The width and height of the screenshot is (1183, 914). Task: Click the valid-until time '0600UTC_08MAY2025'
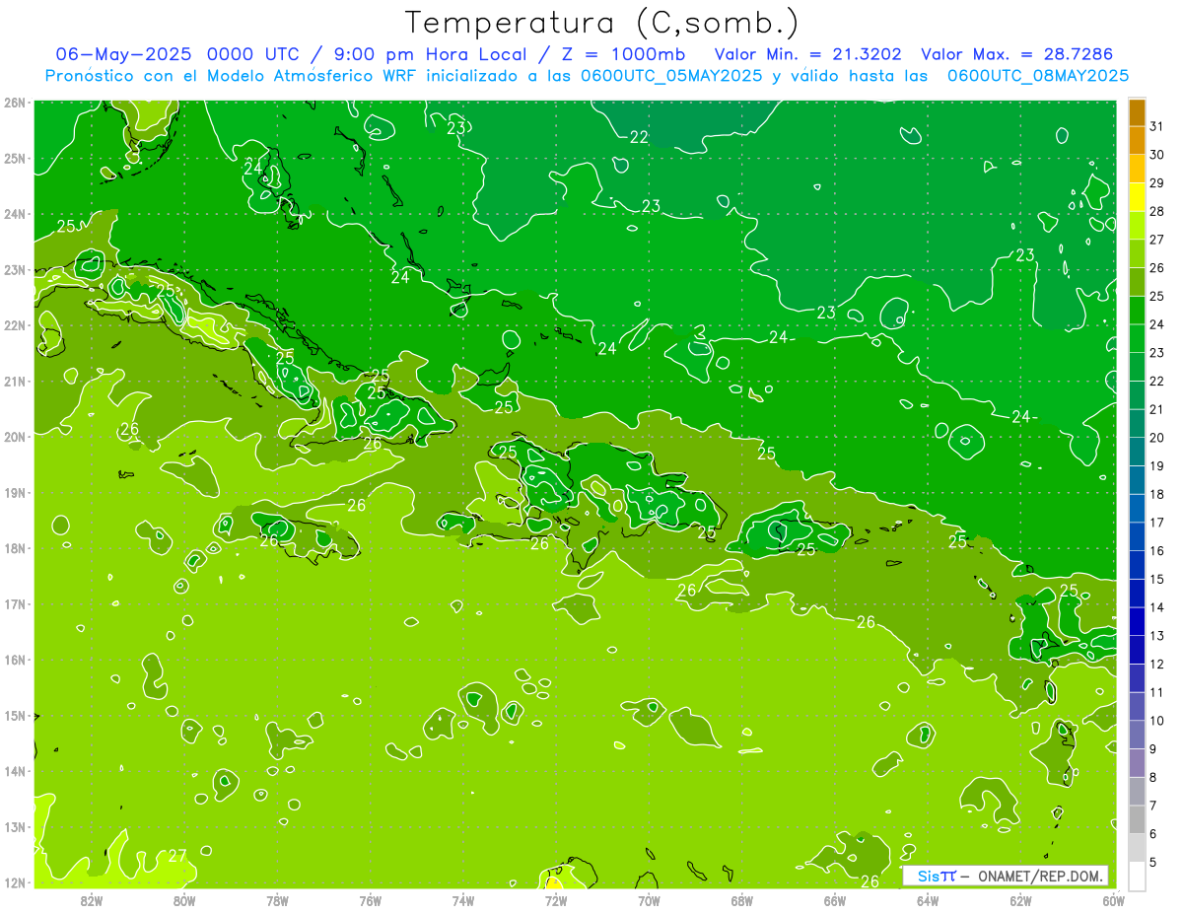tap(1038, 75)
